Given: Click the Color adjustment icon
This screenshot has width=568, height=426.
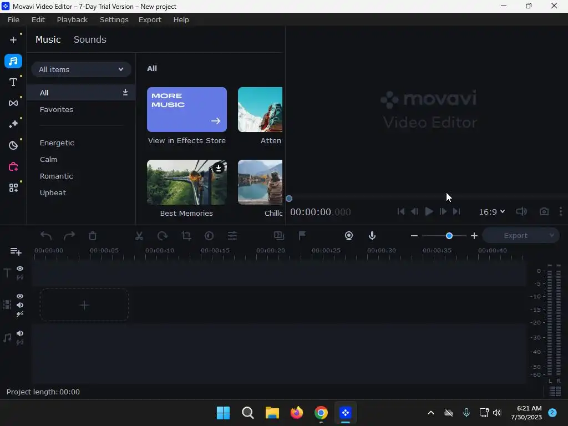Looking at the screenshot, I should (x=209, y=236).
